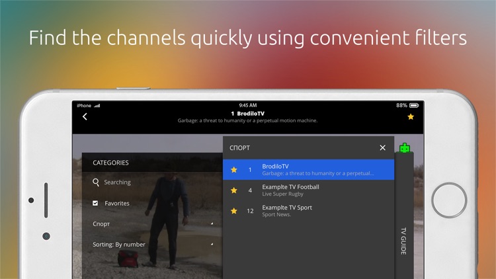
Task: Toggle star on BrodiloTV channel row
Action: (x=233, y=170)
